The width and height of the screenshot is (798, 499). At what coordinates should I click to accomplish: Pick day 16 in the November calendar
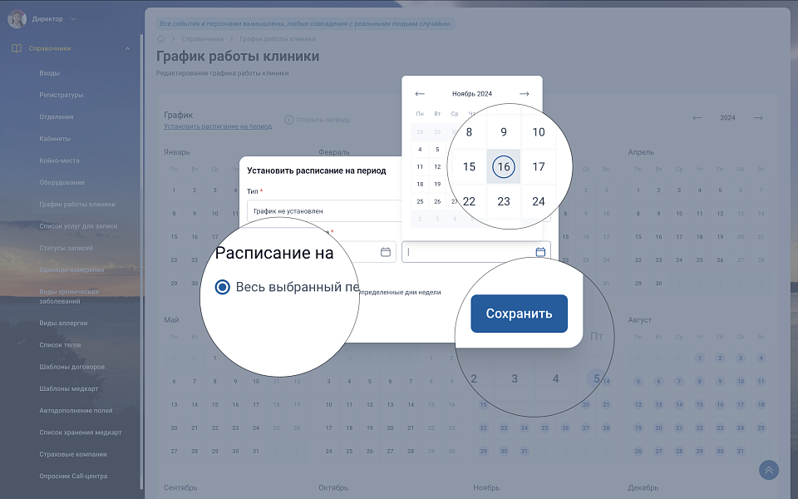503,166
